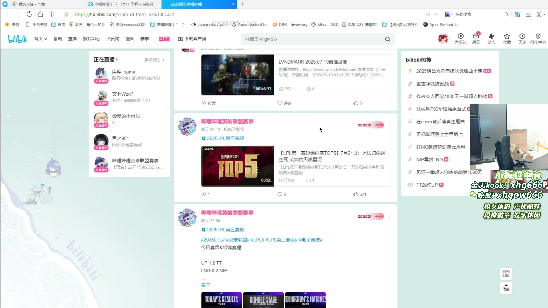This screenshot has height=308, width=548.
Task: Open the LVNDMARK stream recording thumbnail
Action: pos(237,75)
